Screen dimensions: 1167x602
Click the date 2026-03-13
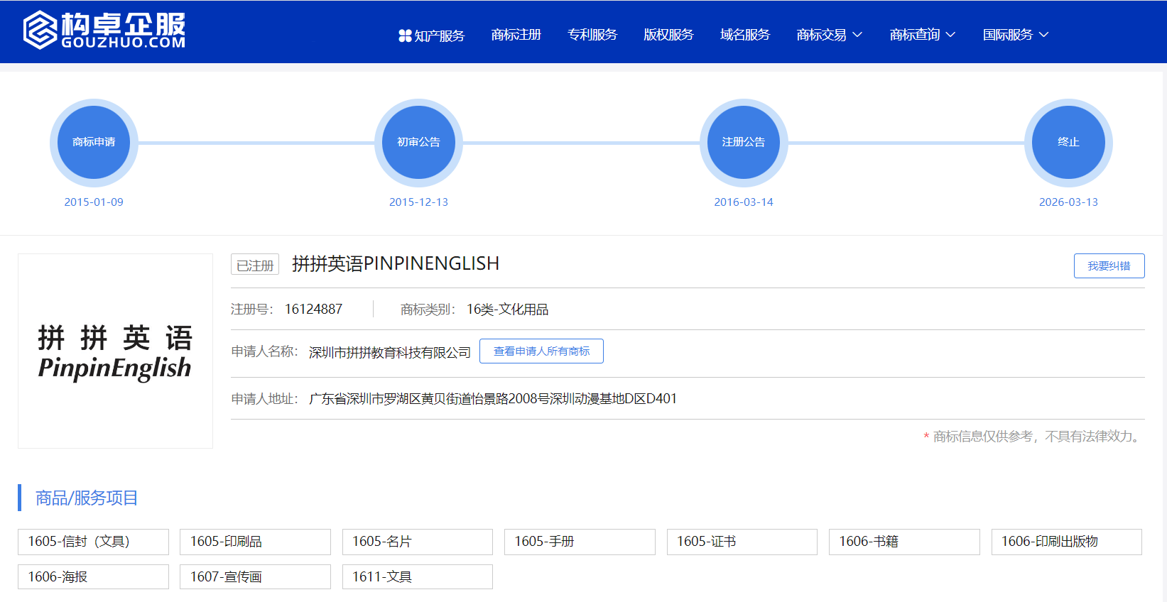[x=1068, y=202]
